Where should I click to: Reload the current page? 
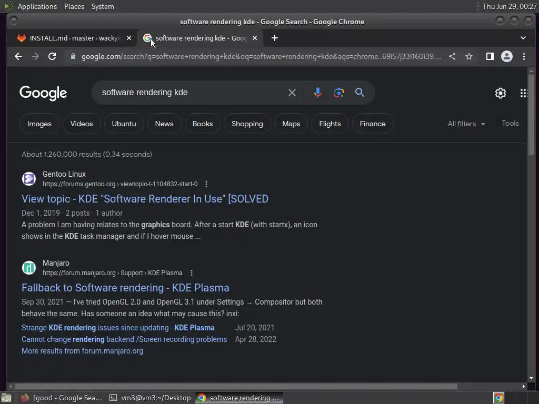52,56
